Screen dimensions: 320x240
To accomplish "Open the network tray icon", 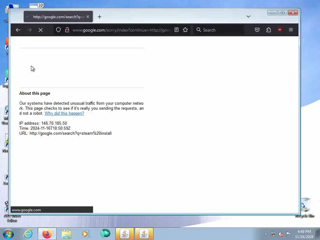I will [x=273, y=234].
